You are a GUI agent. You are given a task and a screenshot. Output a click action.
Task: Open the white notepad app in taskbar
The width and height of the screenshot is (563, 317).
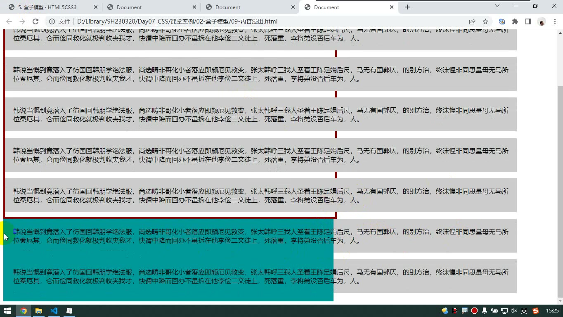coord(69,311)
